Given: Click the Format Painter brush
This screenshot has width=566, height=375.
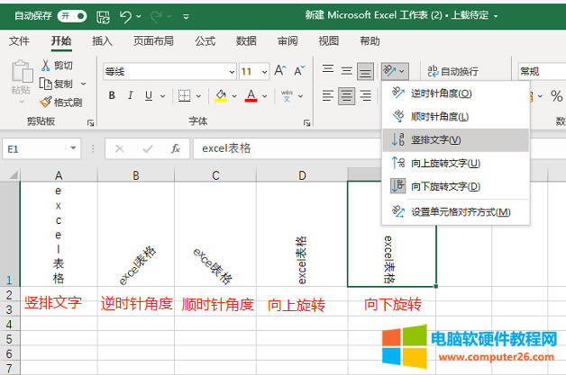Looking at the screenshot, I should click(x=61, y=102).
